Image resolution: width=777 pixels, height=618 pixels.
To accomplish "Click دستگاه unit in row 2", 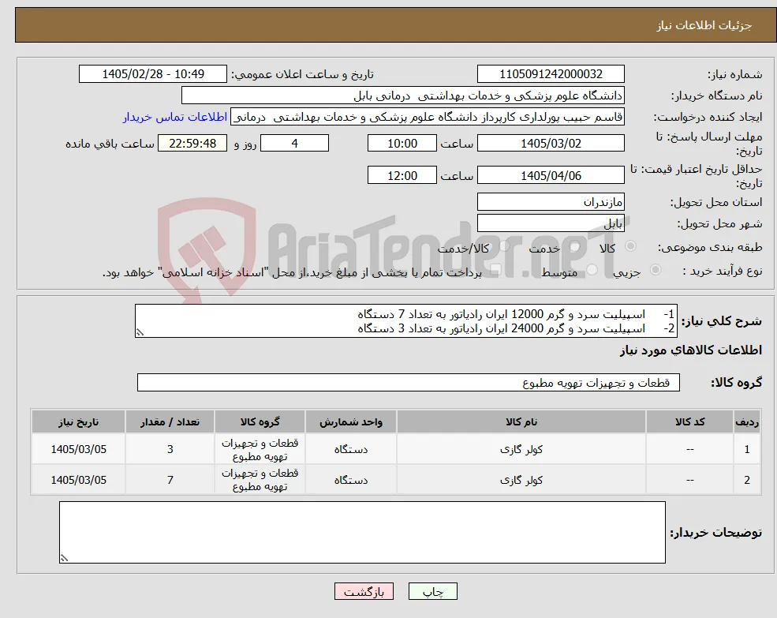I will tap(351, 480).
